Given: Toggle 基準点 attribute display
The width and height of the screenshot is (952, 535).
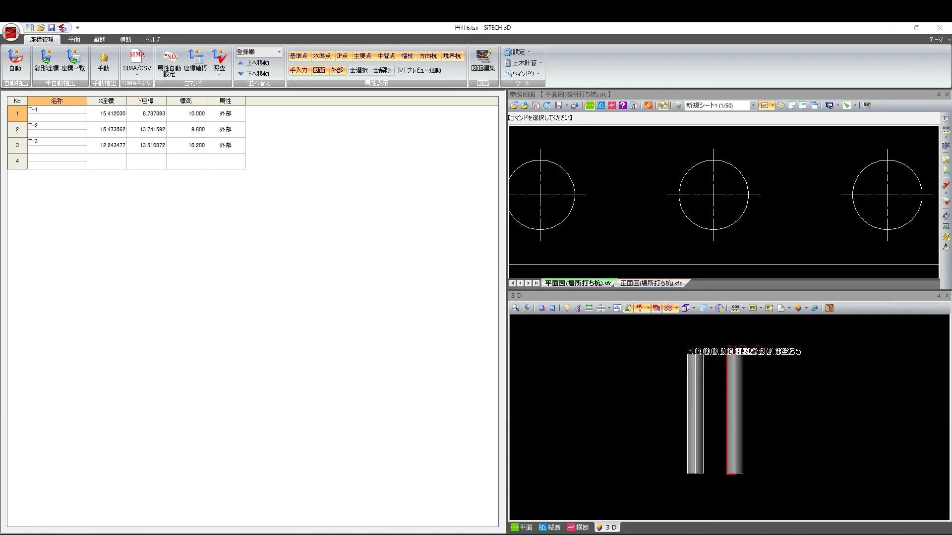Looking at the screenshot, I should coord(298,56).
